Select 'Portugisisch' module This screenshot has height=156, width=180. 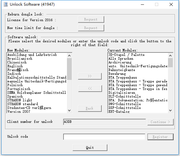point(37,89)
